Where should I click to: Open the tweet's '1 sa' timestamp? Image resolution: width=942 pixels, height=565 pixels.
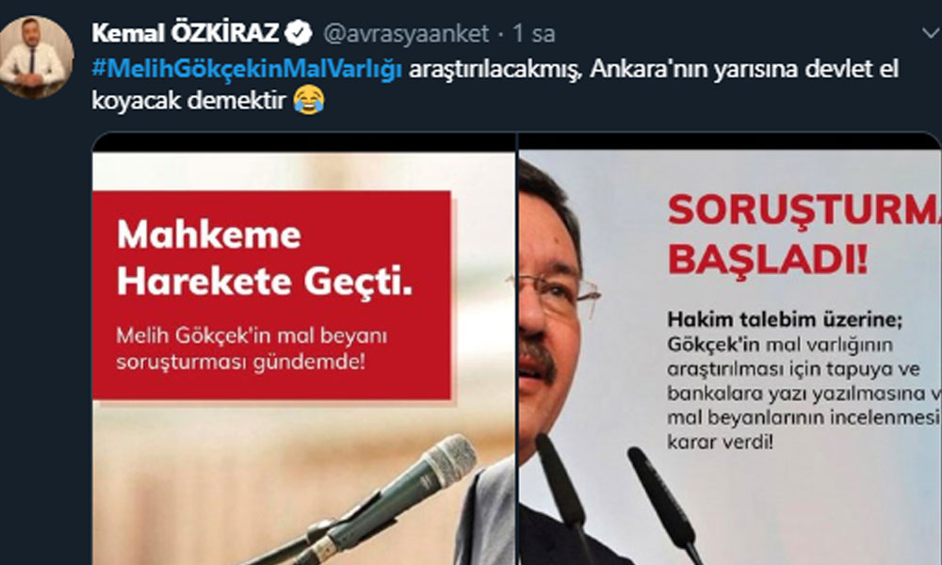tap(533, 34)
